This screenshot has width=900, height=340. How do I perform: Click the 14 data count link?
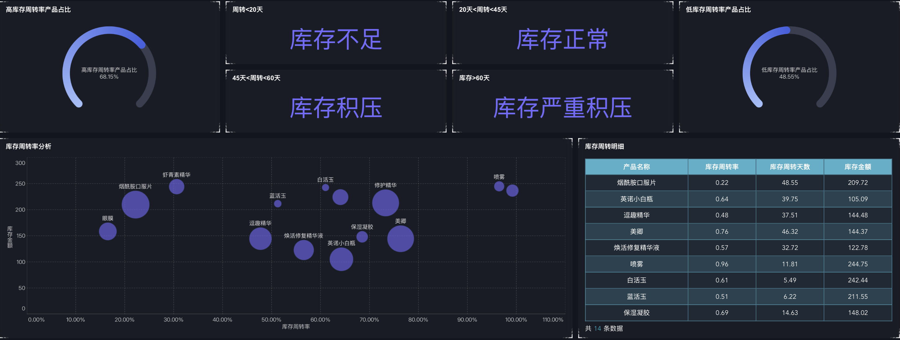(x=598, y=328)
